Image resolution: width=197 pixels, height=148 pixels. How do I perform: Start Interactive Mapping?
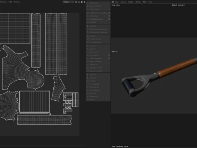[98, 29]
